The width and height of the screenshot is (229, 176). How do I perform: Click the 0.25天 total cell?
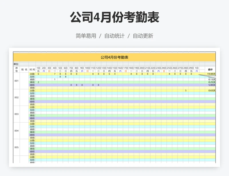click(x=210, y=82)
